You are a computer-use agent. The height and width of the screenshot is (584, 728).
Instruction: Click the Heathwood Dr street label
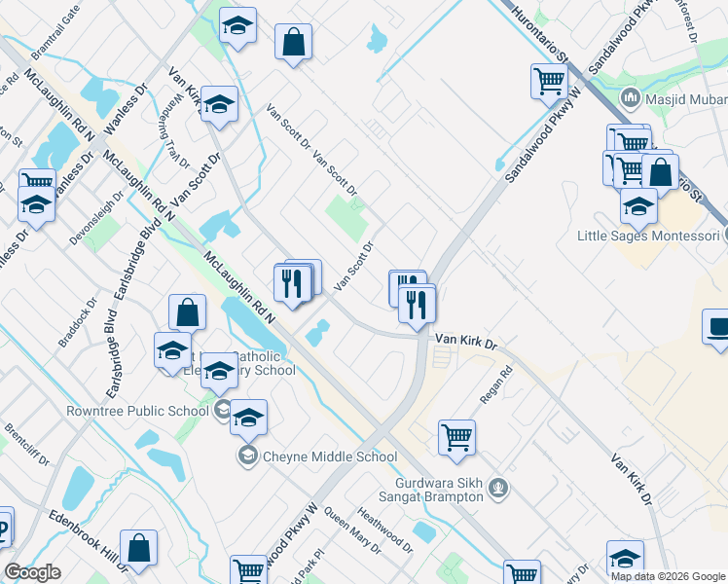tap(384, 530)
